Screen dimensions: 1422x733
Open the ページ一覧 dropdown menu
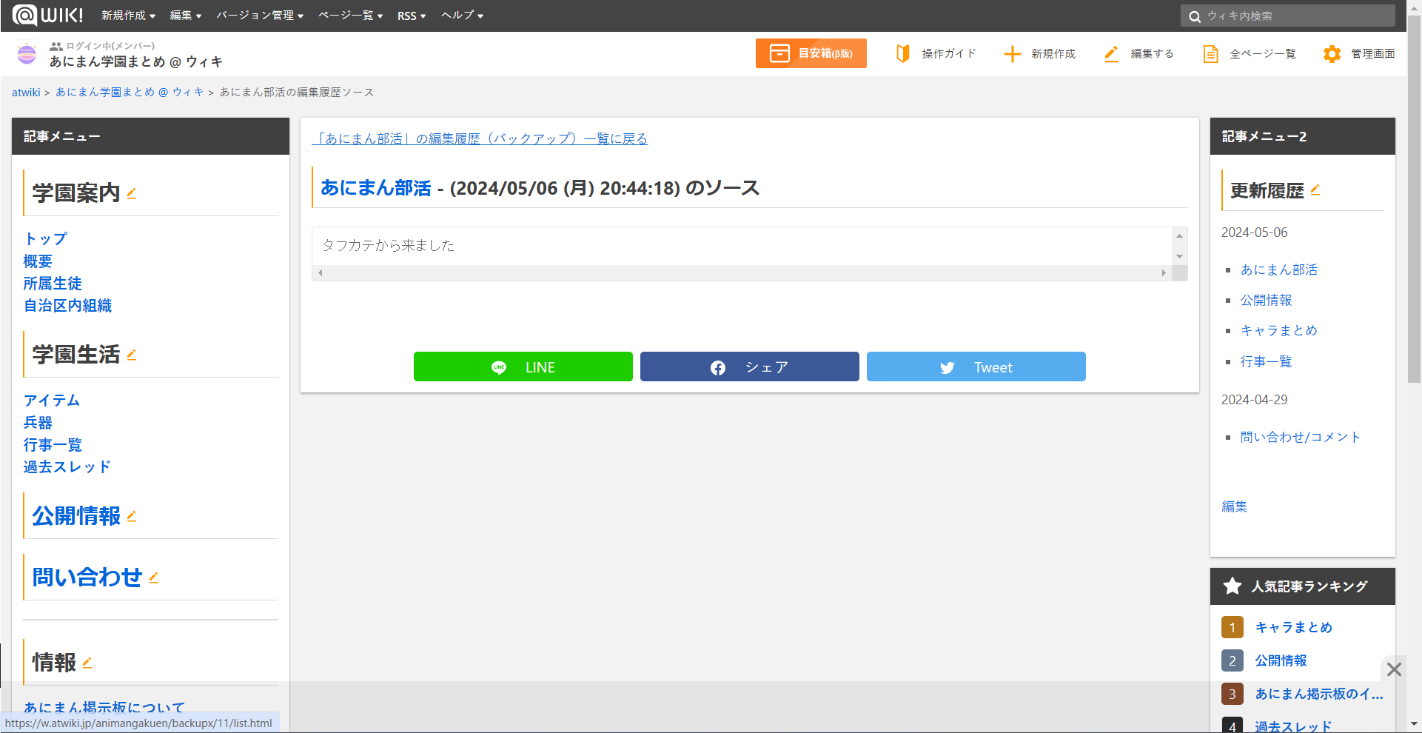click(350, 16)
